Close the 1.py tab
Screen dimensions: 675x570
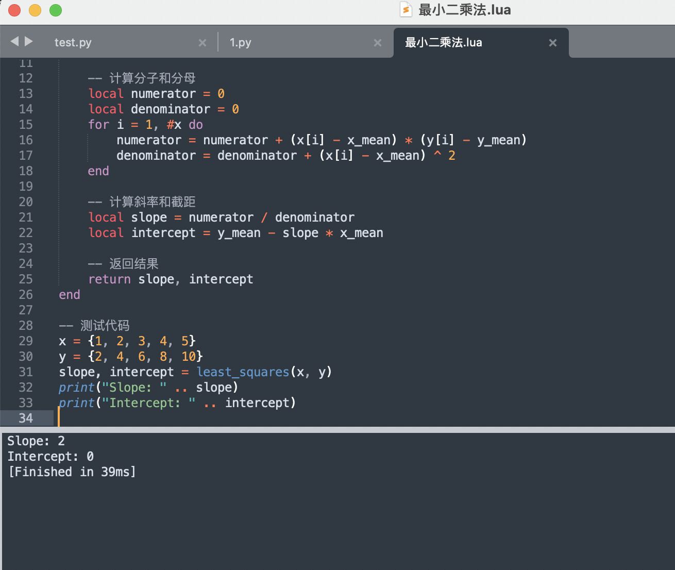[x=378, y=43]
